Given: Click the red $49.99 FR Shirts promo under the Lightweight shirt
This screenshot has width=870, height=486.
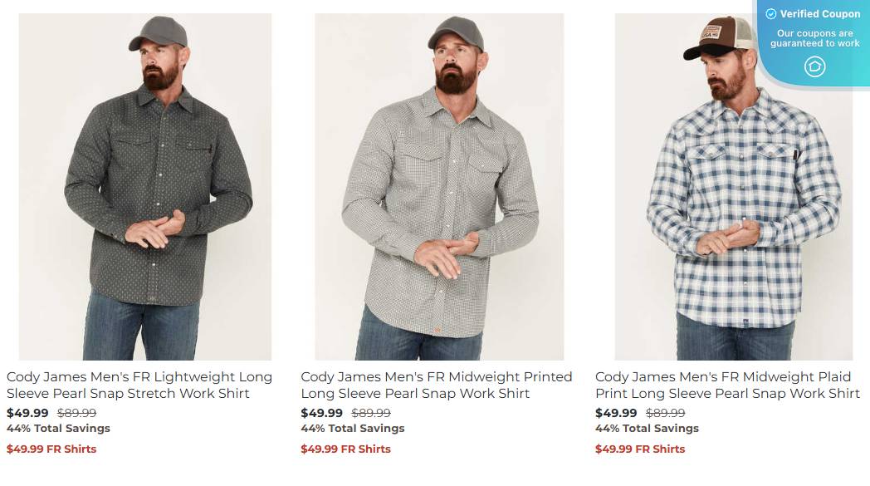Looking at the screenshot, I should pyautogui.click(x=51, y=449).
